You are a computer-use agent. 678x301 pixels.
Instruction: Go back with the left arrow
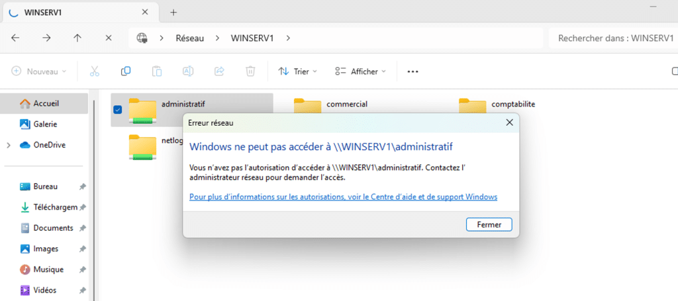[15, 38]
